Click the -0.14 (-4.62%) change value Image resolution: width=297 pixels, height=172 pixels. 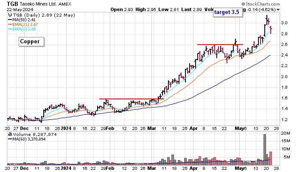[x=261, y=9]
